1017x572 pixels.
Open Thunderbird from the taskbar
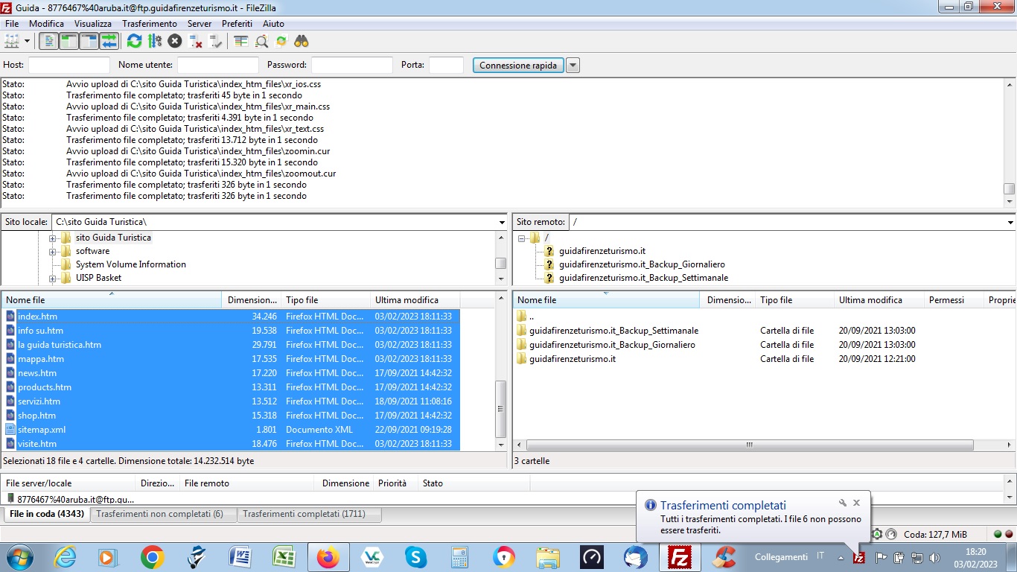[x=636, y=557]
